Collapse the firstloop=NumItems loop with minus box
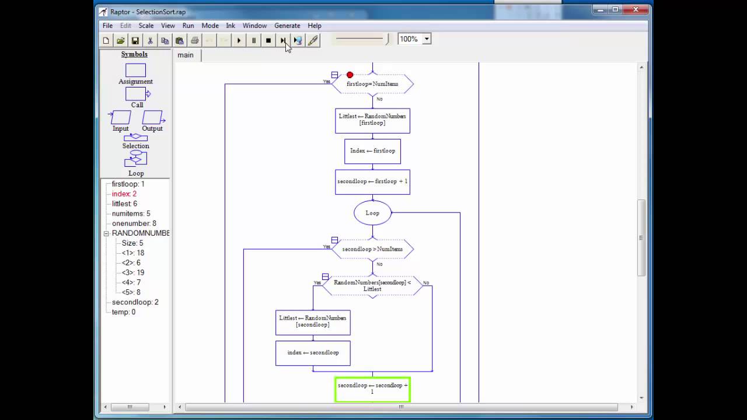Screen dimensions: 747x420 [x=334, y=75]
